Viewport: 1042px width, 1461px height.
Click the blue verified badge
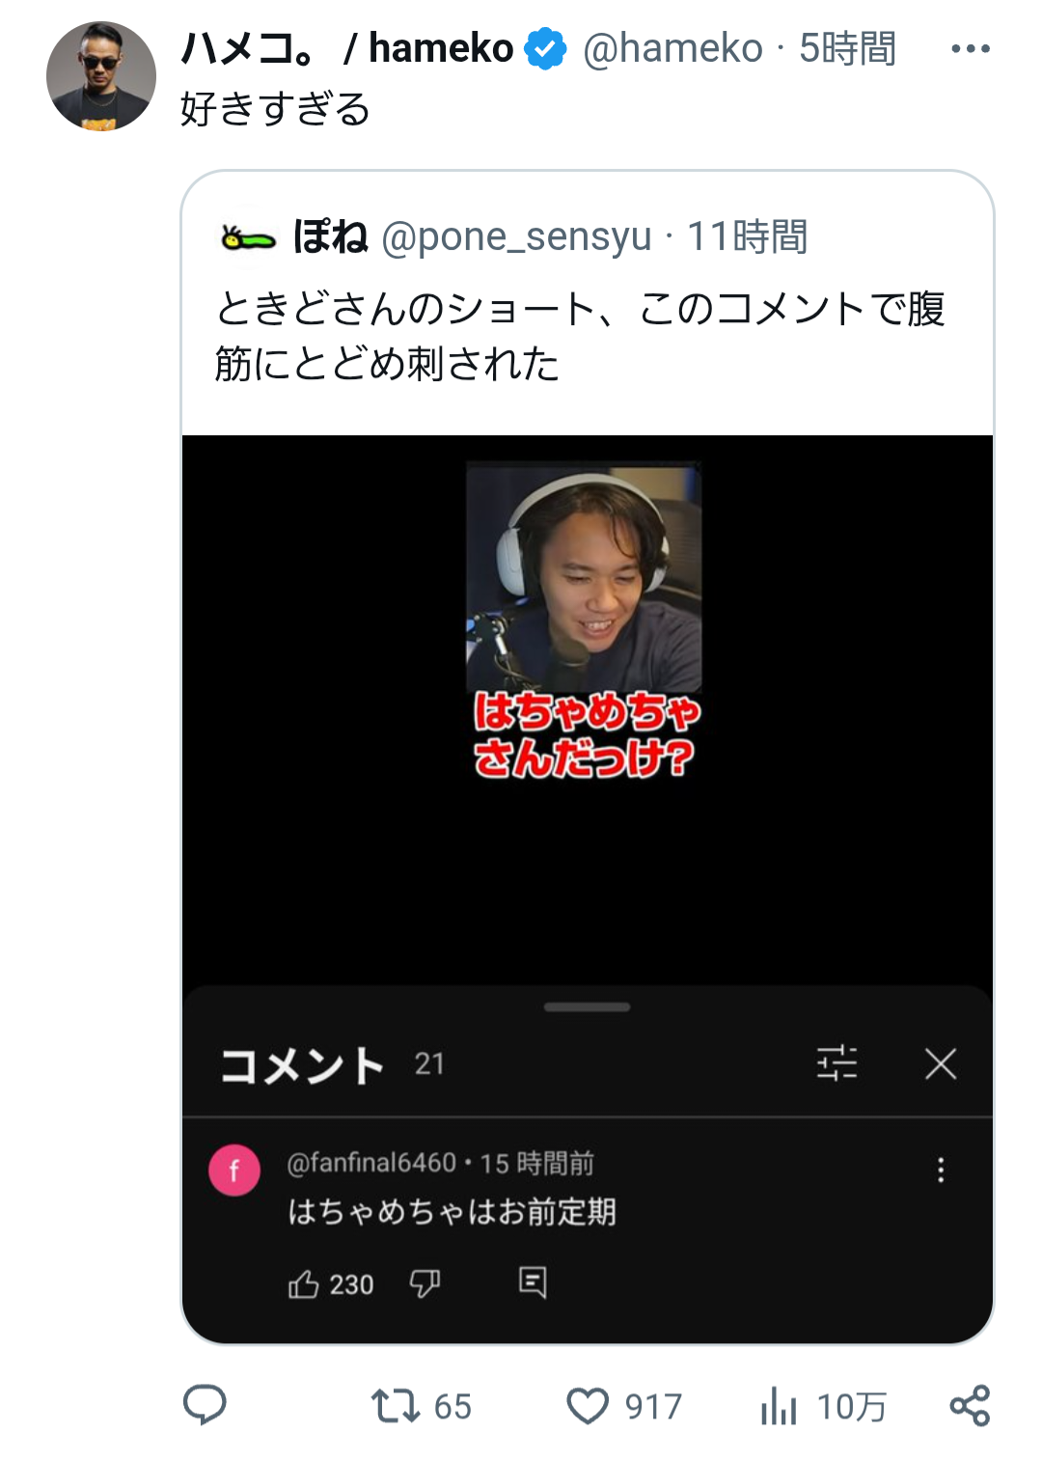click(x=546, y=49)
